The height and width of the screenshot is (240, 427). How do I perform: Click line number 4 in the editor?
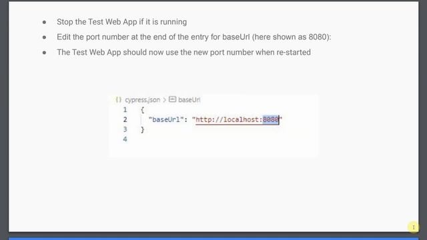pos(125,139)
